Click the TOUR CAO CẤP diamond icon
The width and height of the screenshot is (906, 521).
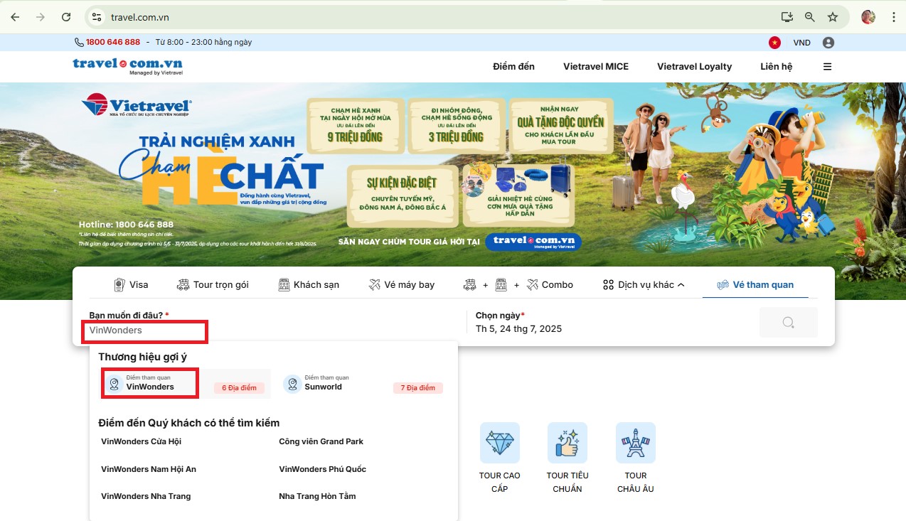pyautogui.click(x=500, y=443)
